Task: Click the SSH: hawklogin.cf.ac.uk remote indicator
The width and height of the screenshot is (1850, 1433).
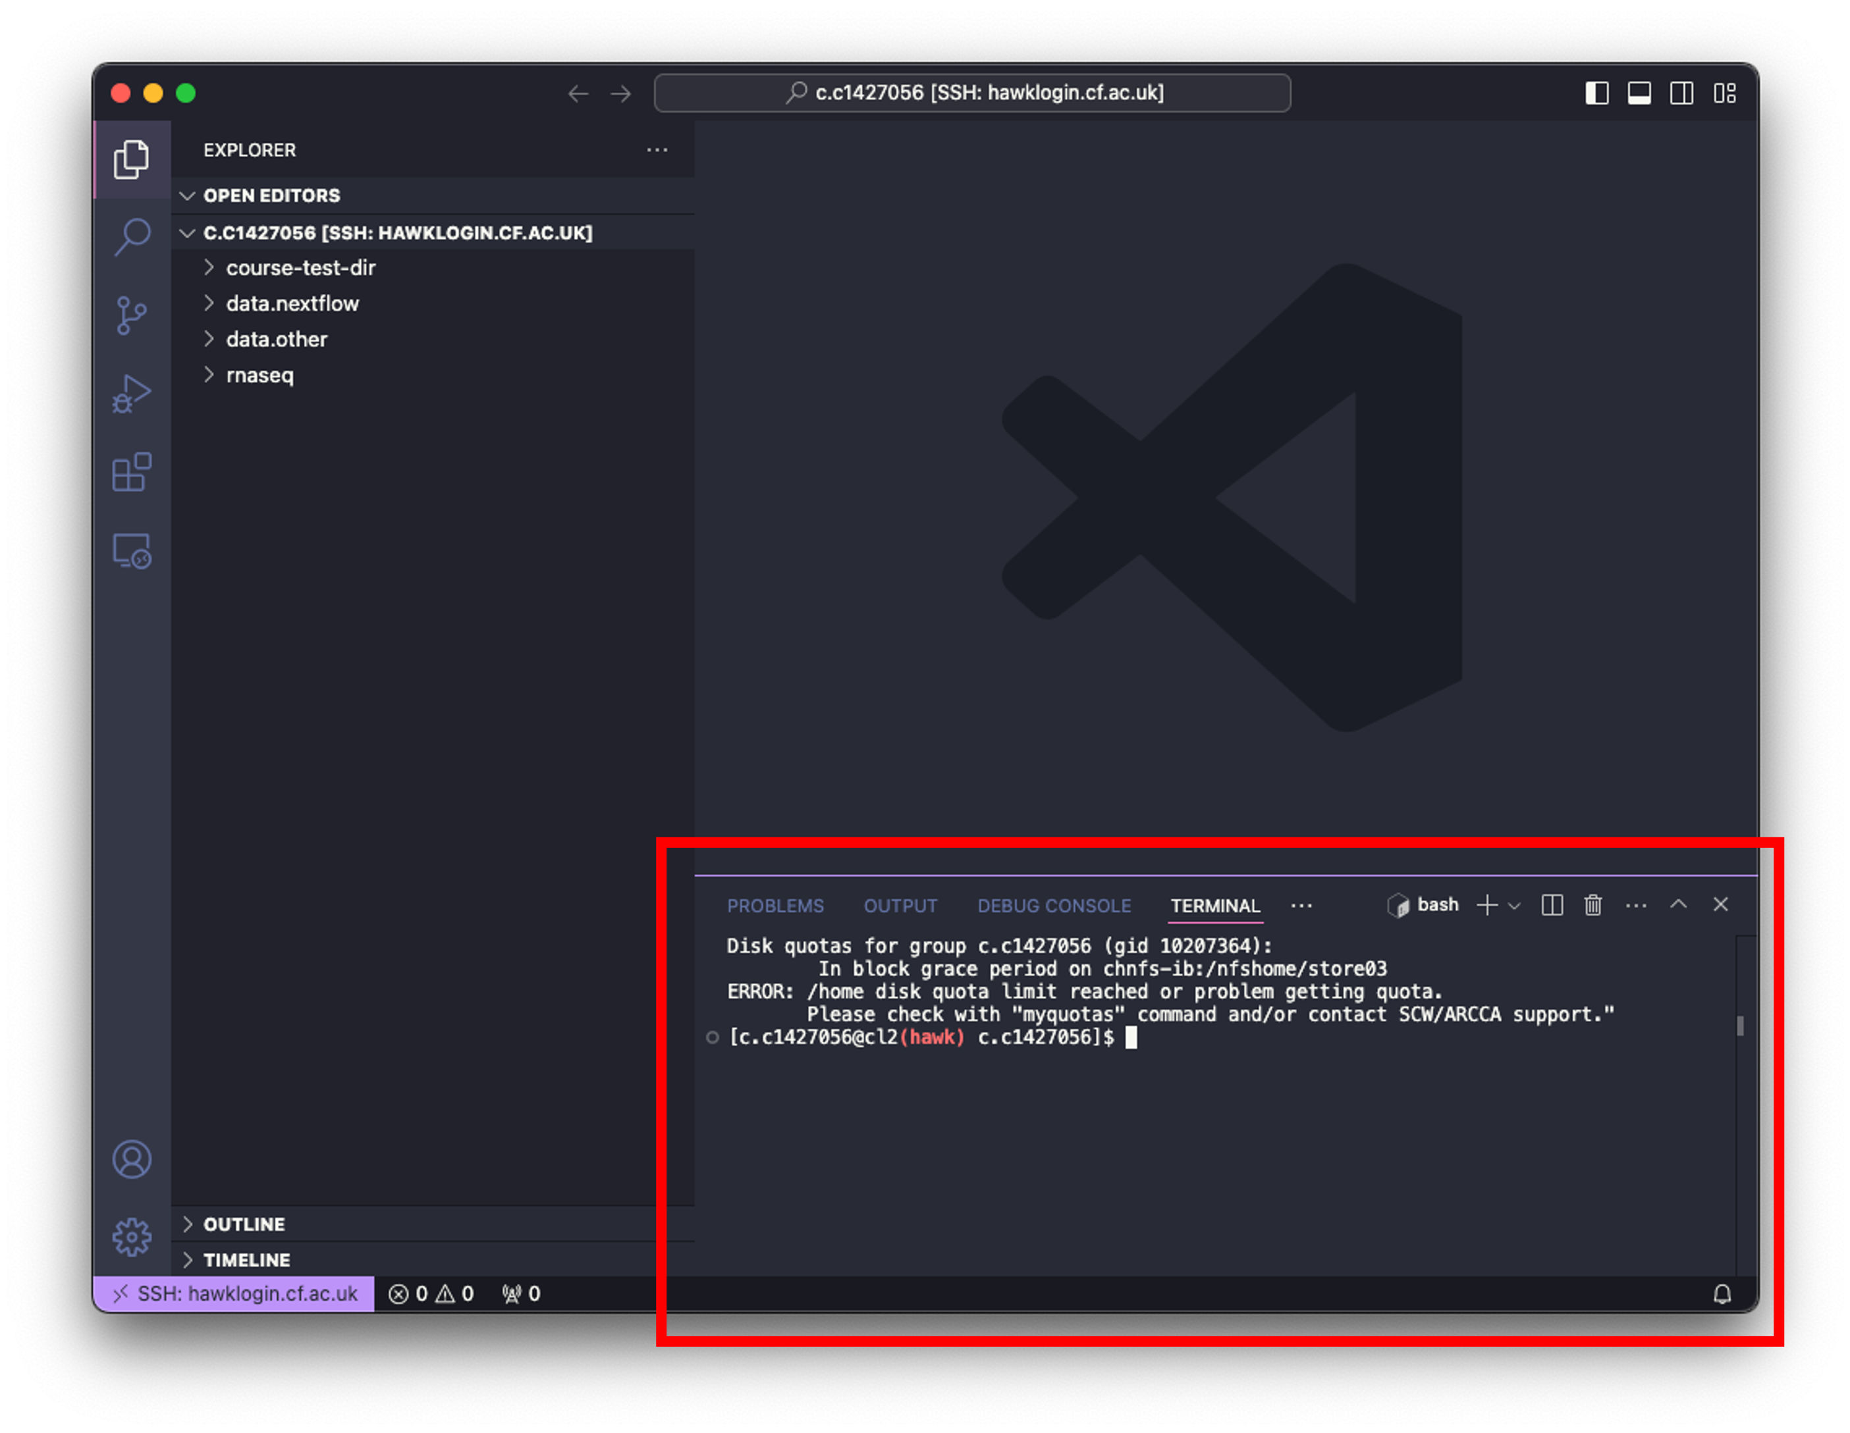Action: click(x=234, y=1293)
